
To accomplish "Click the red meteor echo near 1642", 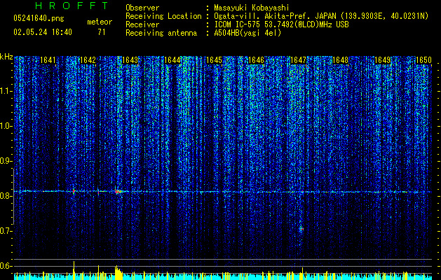I will (x=74, y=192).
